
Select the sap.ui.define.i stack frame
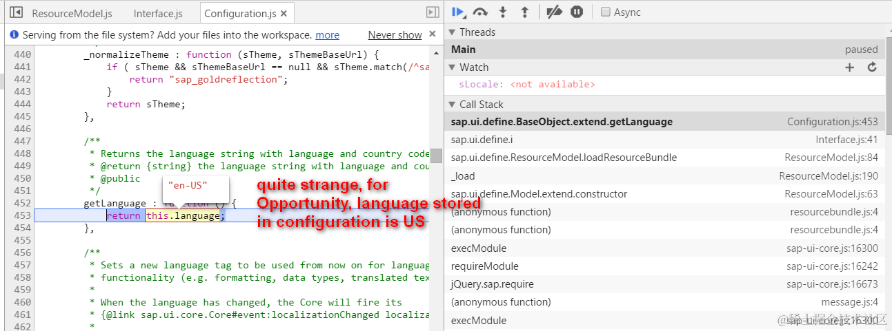click(664, 140)
